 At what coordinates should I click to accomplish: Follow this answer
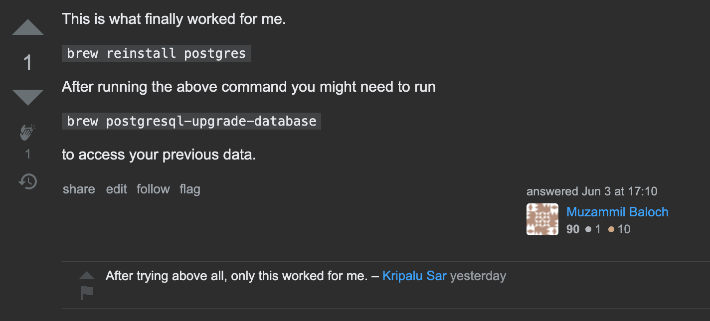(153, 189)
